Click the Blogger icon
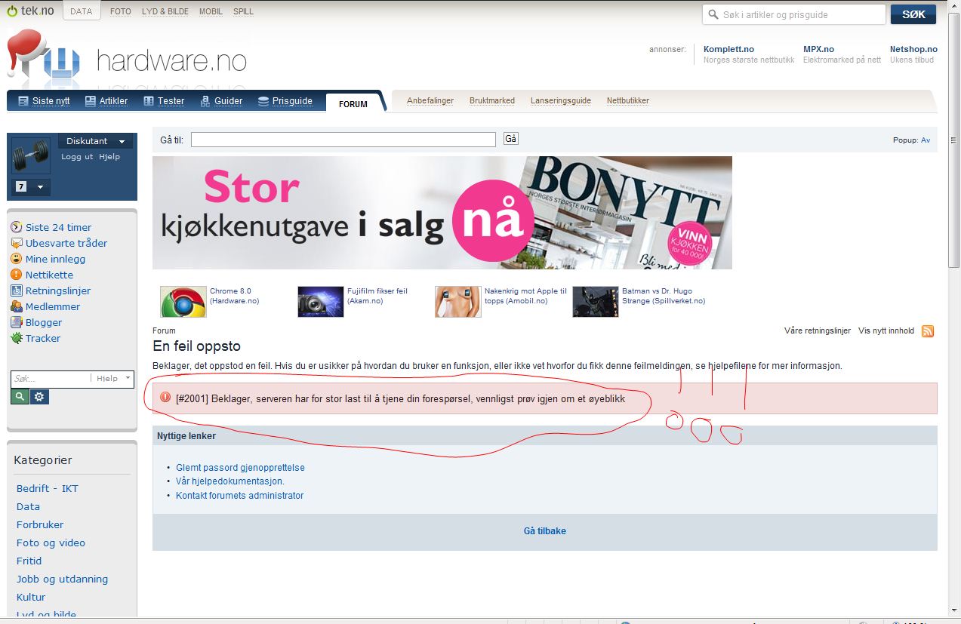The height and width of the screenshot is (624, 961). click(17, 322)
